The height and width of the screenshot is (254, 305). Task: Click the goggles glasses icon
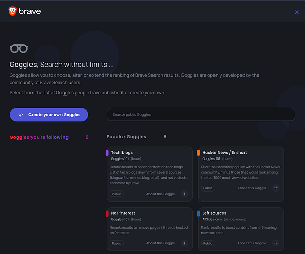(x=19, y=49)
